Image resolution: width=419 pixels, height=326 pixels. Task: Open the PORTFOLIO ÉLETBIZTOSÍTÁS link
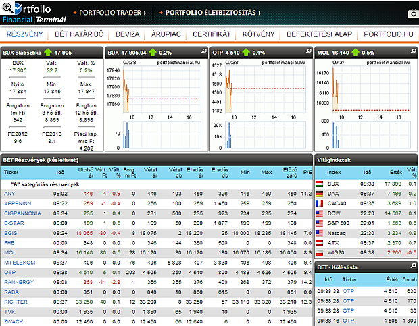(211, 13)
